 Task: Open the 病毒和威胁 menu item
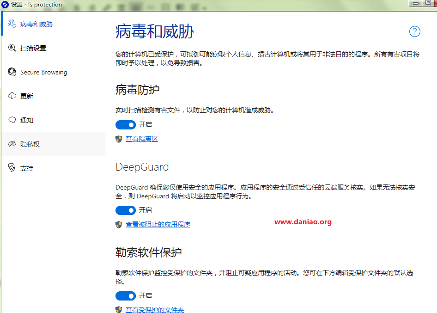pos(53,24)
